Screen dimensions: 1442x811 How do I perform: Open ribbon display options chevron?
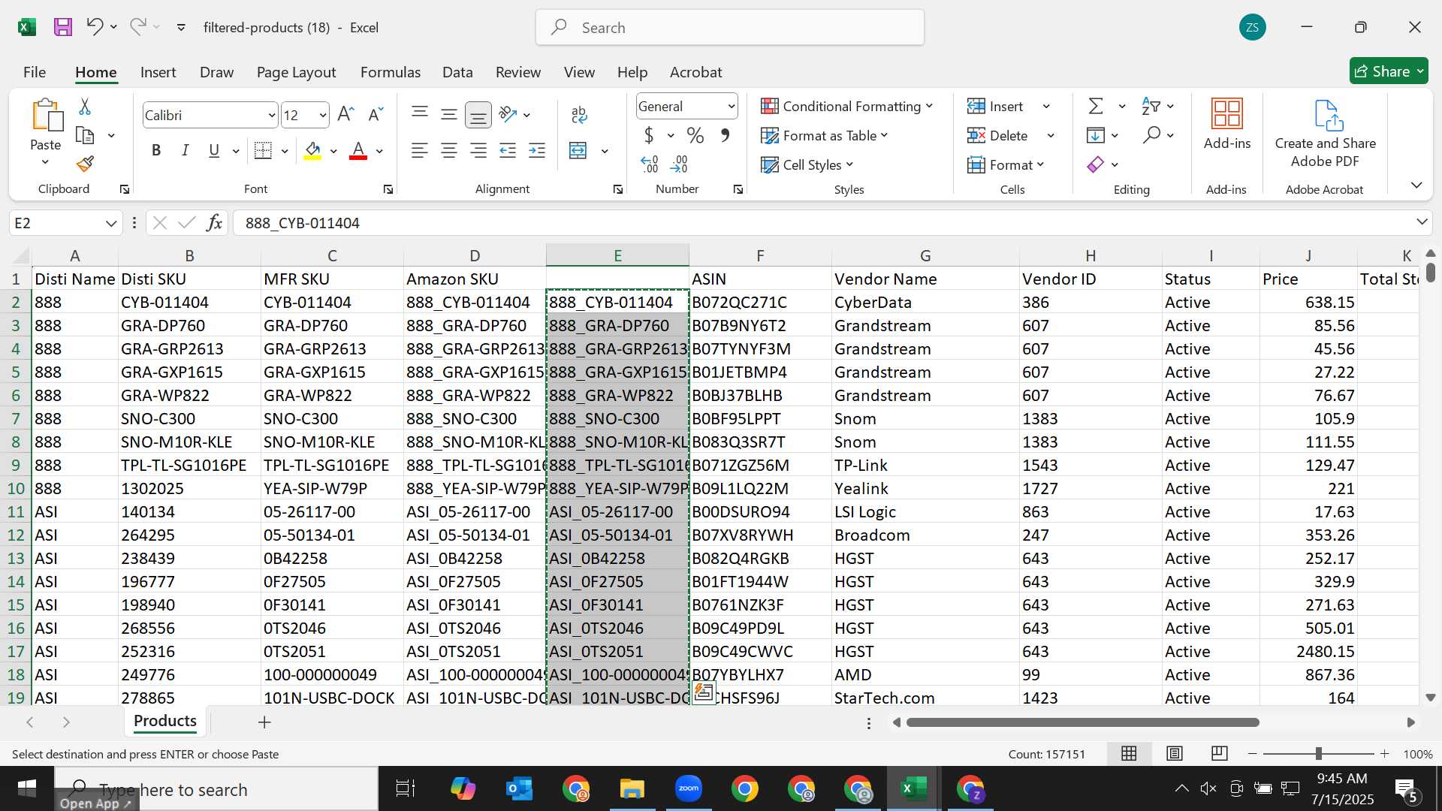pyautogui.click(x=1416, y=185)
